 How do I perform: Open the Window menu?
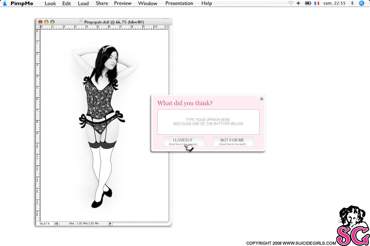coord(148,3)
